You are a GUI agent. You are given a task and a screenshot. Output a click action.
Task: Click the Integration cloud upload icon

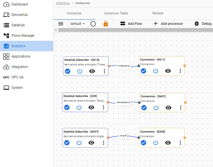point(6,67)
